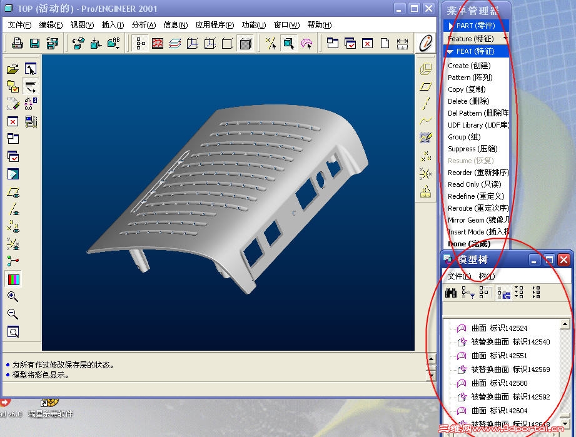This screenshot has width=576, height=437.
Task: Click the 瑞星杀毒软件 desktop shortcut
Action: pos(50,409)
